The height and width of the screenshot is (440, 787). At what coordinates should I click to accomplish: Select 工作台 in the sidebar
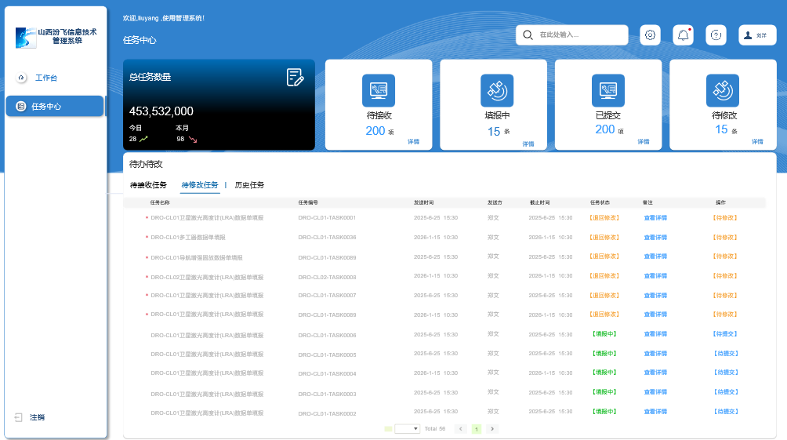45,78
